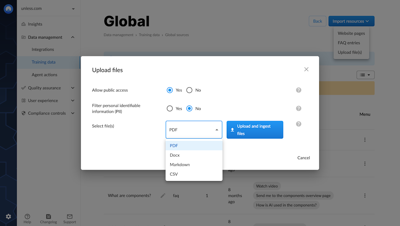Image resolution: width=400 pixels, height=226 pixels.
Task: Select Markdown from the file type list
Action: pyautogui.click(x=180, y=164)
